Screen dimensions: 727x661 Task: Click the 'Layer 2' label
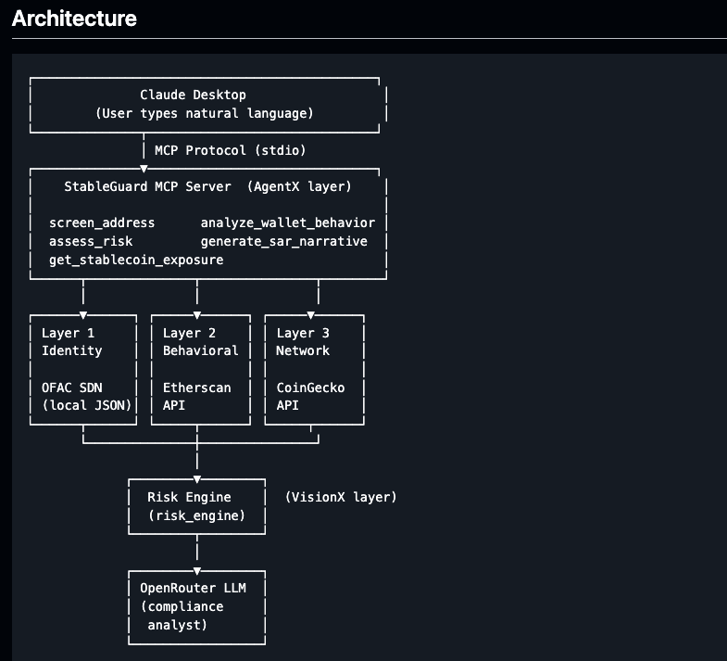tap(189, 333)
